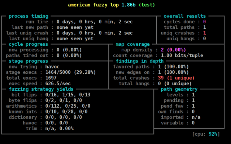Screen dimensions: 231x144
Task: Click the 'last uniq crash' time value
Action: tap(95, 33)
